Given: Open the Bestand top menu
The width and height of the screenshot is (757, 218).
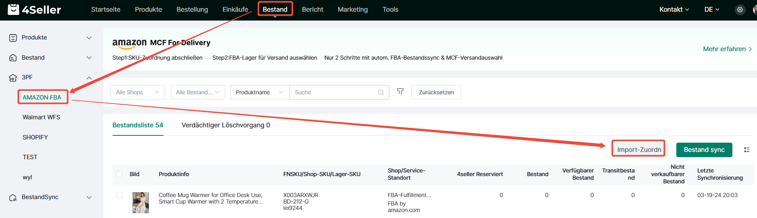Looking at the screenshot, I should point(275,9).
